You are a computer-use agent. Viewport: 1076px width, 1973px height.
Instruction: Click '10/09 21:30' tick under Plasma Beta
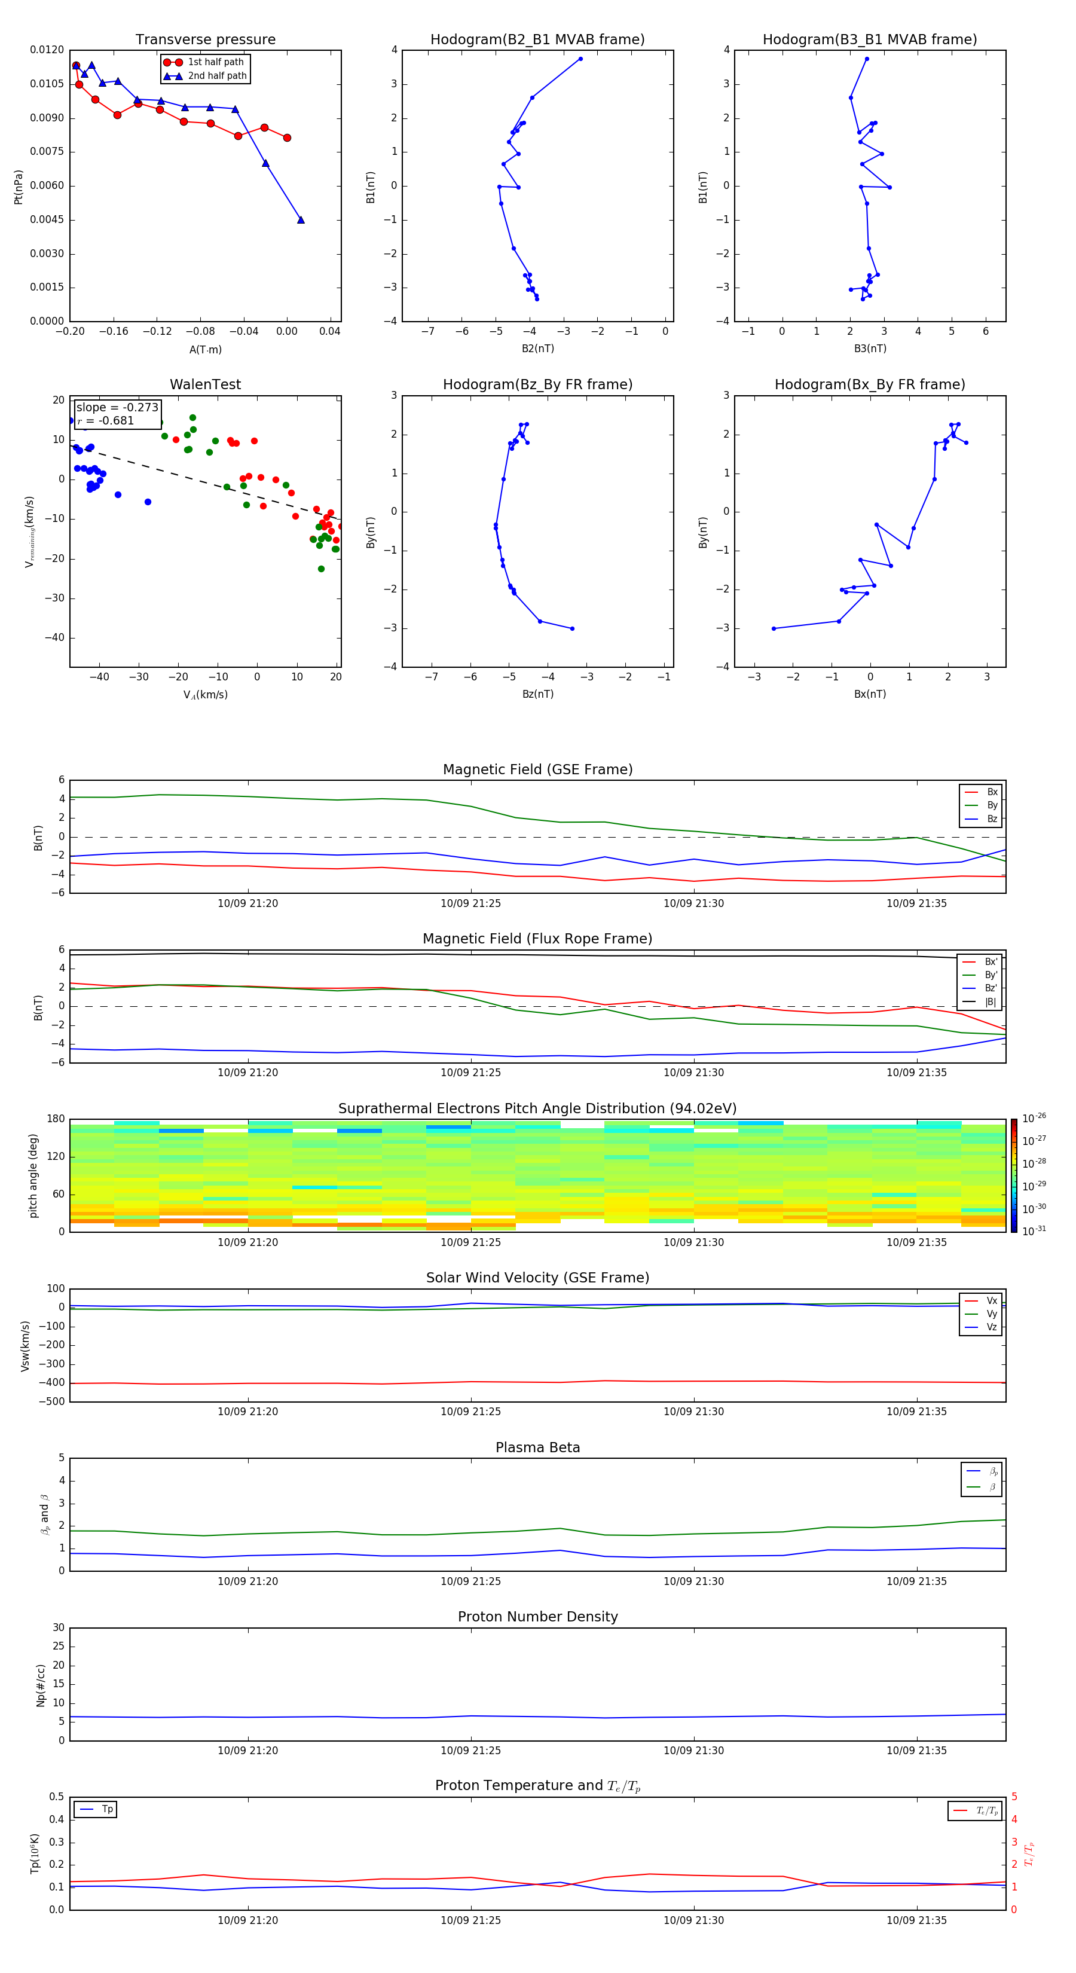pyautogui.click(x=693, y=1581)
